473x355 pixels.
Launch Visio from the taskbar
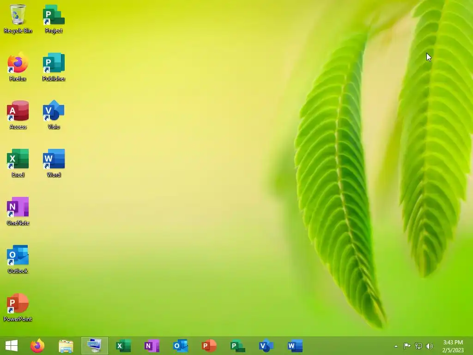tap(266, 346)
